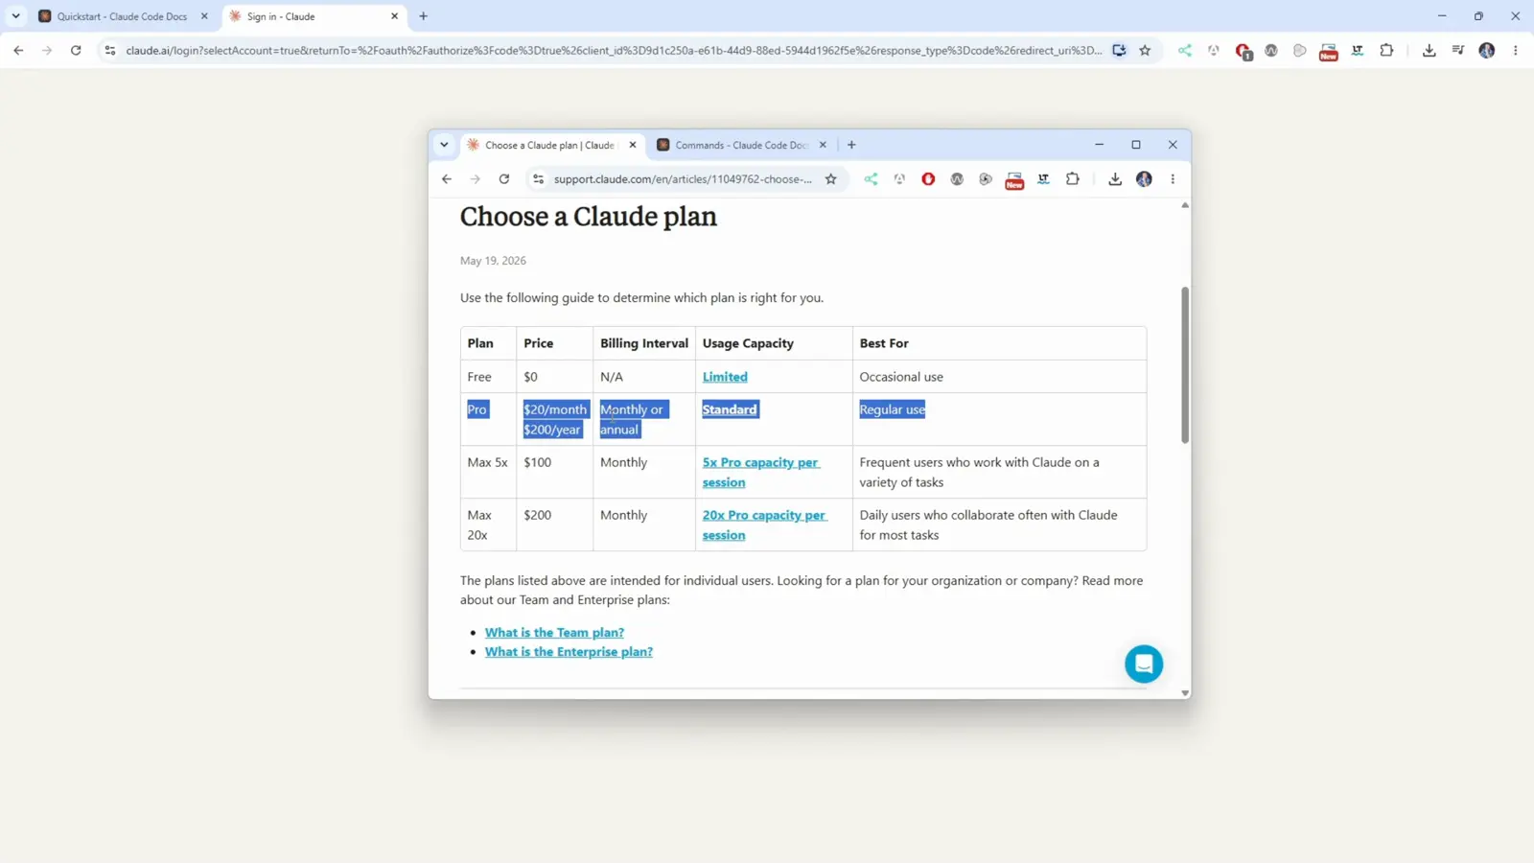Click forward arrow in front support window
This screenshot has width=1534, height=863.
475,179
